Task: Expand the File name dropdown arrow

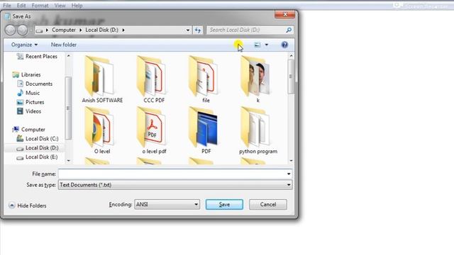Action: 289,174
